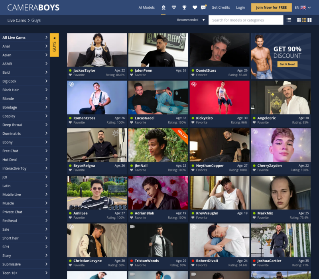This screenshot has height=279, width=319.
Task: Click the Login link
Action: [240, 8]
